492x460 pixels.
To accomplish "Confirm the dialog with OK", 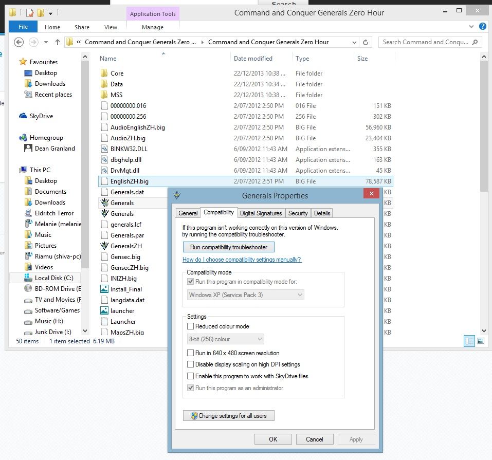I will [273, 439].
